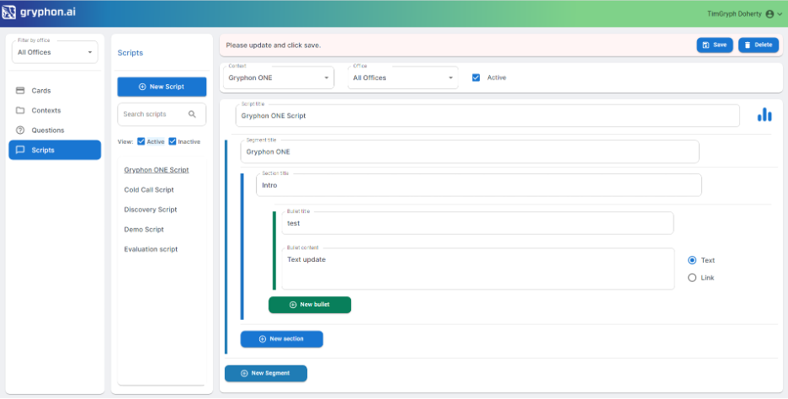The width and height of the screenshot is (788, 399).
Task: Open the Context dropdown showing Gryphon ONE
Action: click(279, 78)
